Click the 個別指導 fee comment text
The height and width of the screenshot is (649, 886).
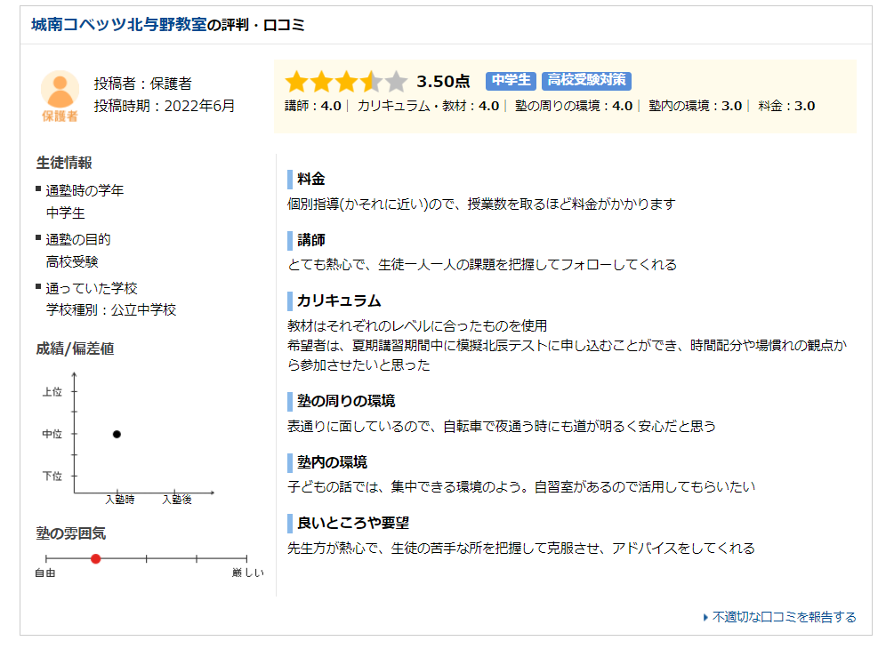[481, 204]
